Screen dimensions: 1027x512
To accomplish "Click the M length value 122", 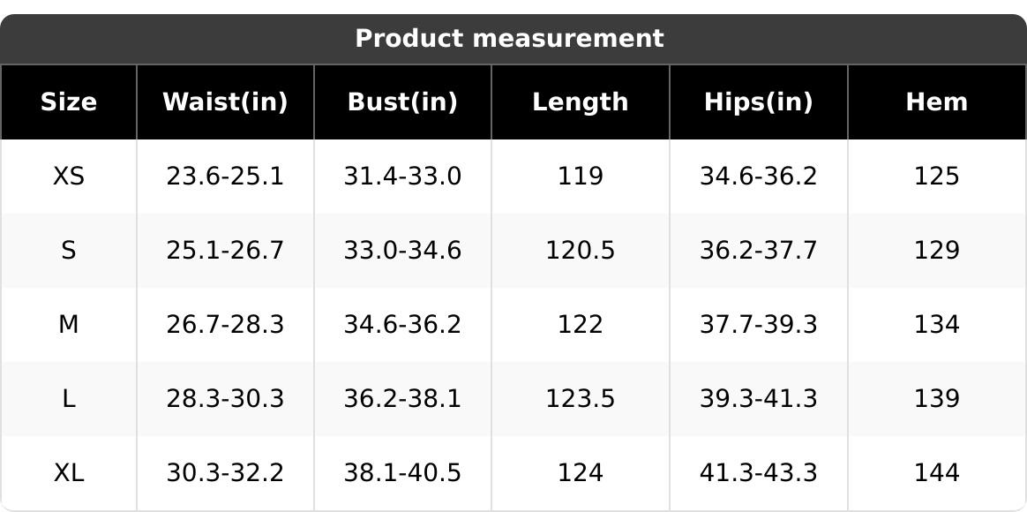I will (580, 325).
